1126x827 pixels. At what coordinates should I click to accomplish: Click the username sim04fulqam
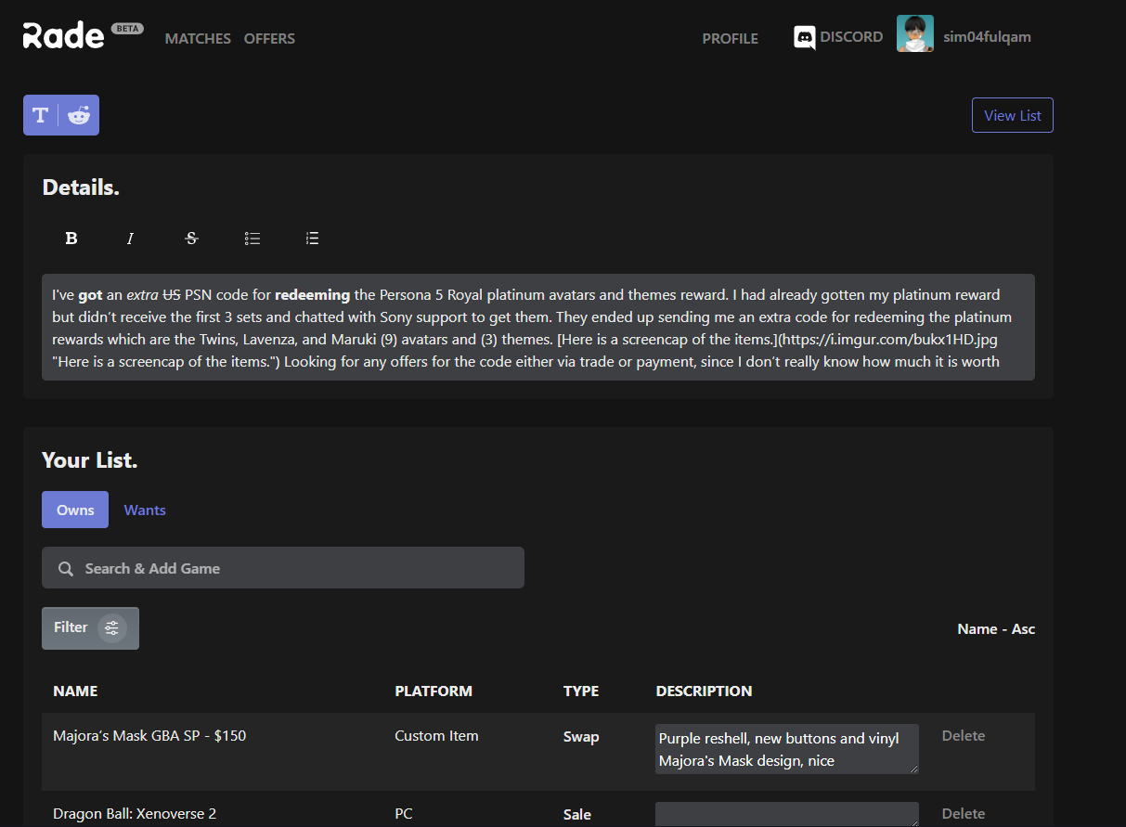coord(987,37)
